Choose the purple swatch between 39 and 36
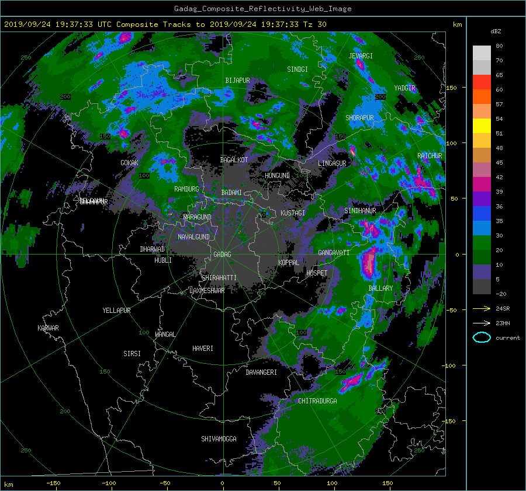The height and width of the screenshot is (491, 526). [482, 199]
